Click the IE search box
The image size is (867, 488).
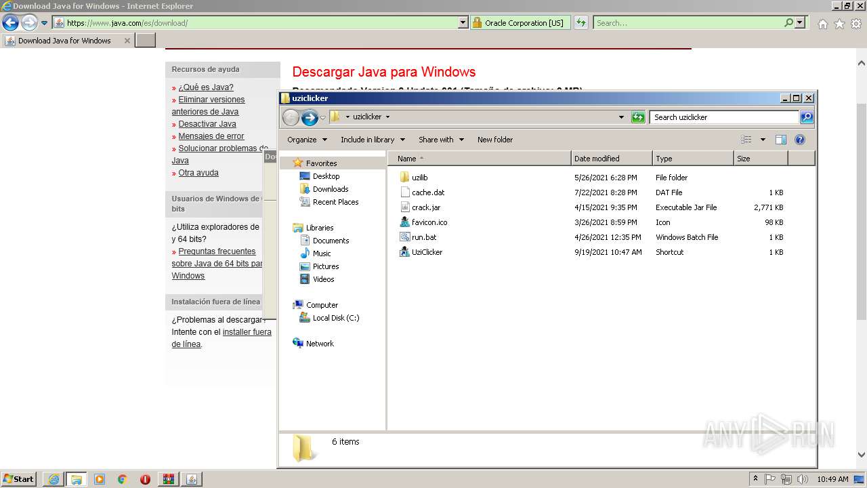tap(689, 23)
